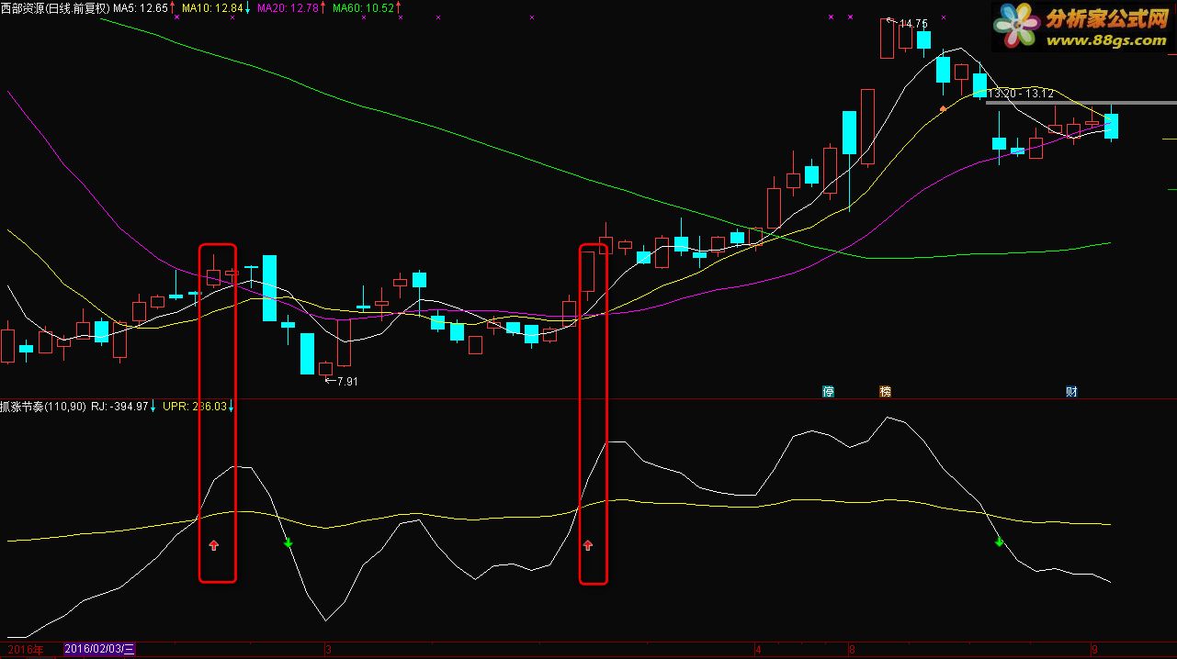
Task: Click the 2016/02/03/三 date marker on timeline
Action: (x=99, y=649)
